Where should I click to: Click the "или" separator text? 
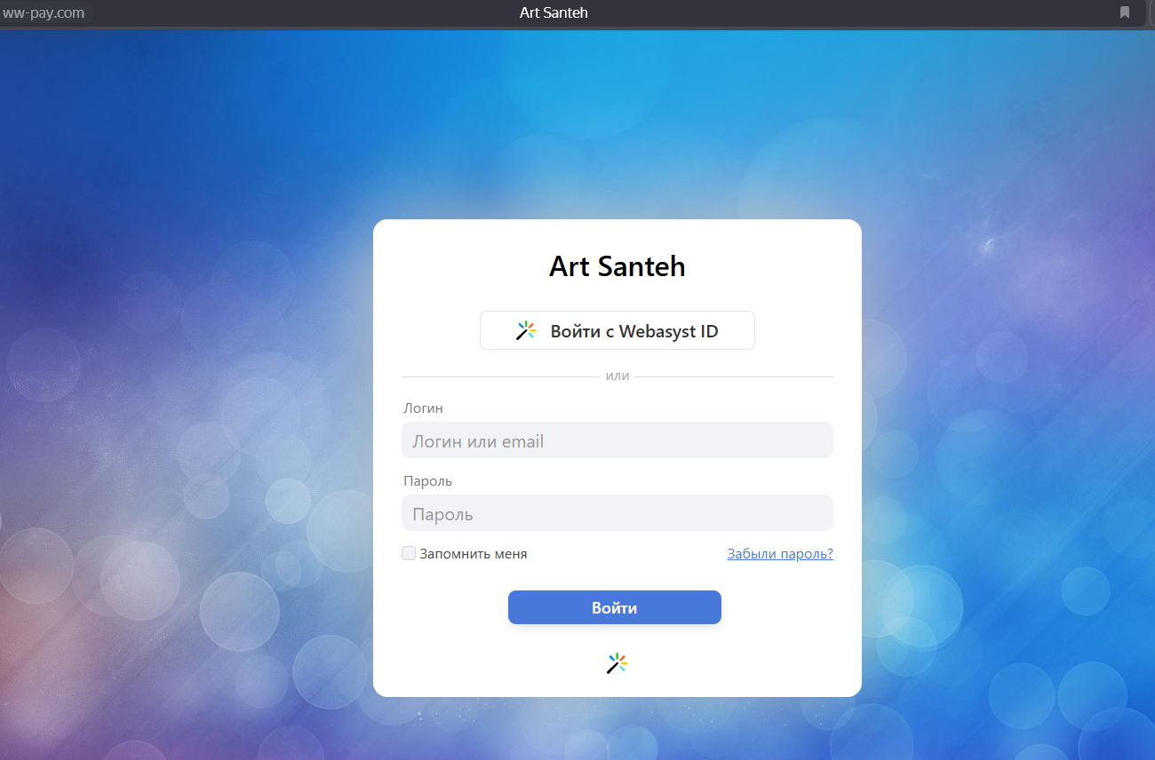[x=617, y=376]
